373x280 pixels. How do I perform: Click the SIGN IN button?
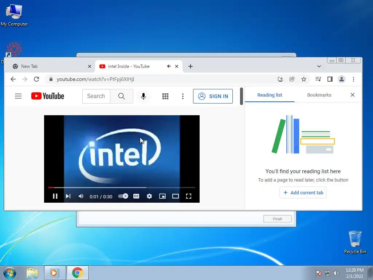click(x=213, y=96)
